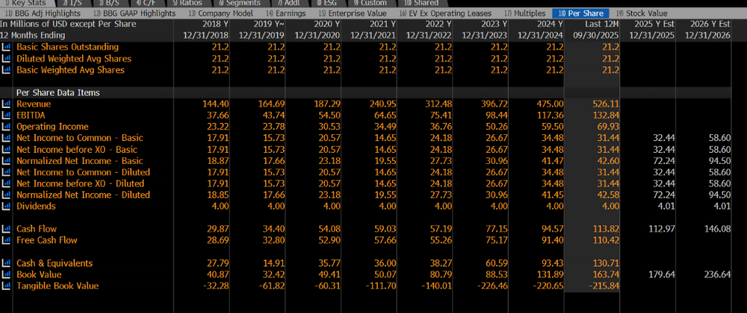Click chart icon for Basic Shares Outstanding
Screen dimensions: 747x313
coord(7,47)
